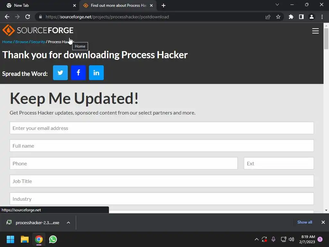Close the downloads bar
The width and height of the screenshot is (329, 247).
point(323,222)
